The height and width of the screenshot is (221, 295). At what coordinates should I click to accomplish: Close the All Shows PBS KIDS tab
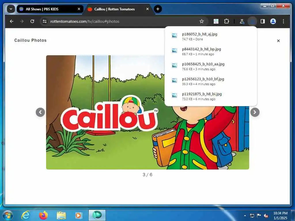(79, 9)
